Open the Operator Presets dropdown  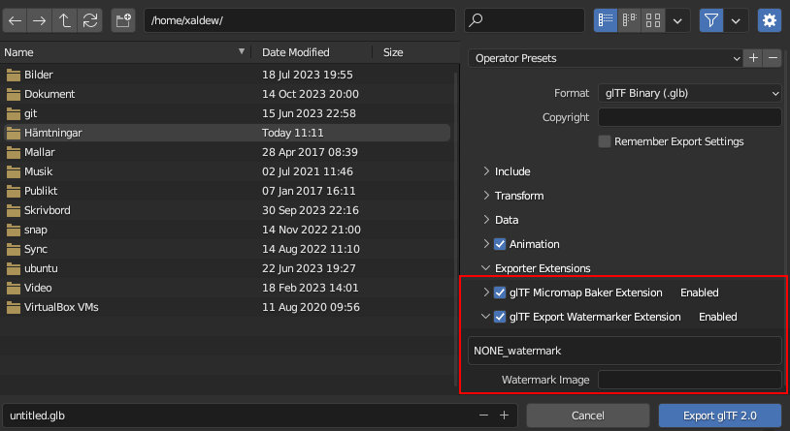pos(605,58)
